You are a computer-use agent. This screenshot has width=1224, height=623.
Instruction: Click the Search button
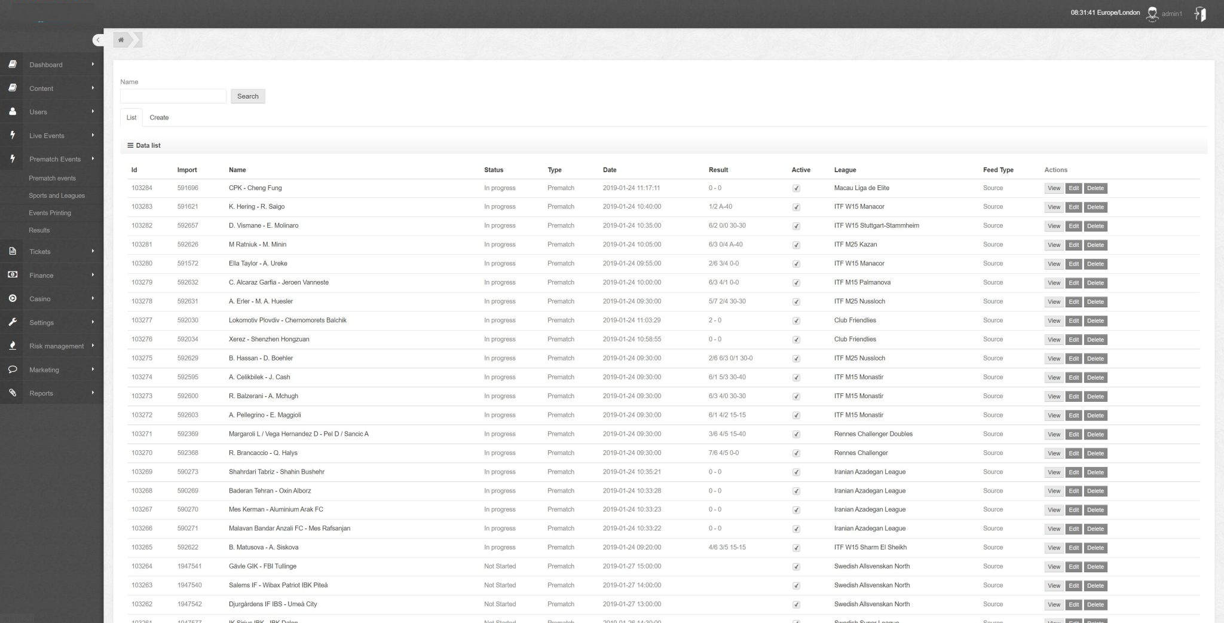point(248,96)
